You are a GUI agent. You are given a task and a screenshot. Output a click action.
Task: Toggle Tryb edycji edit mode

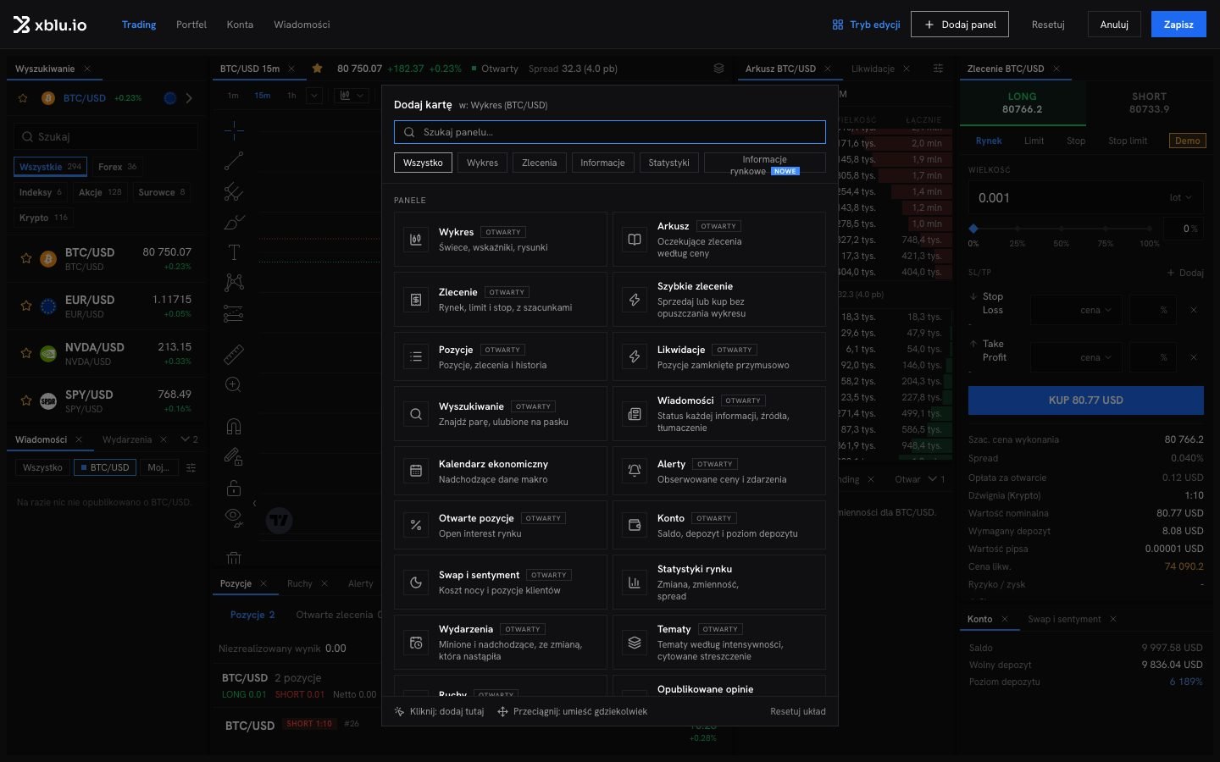coord(866,25)
